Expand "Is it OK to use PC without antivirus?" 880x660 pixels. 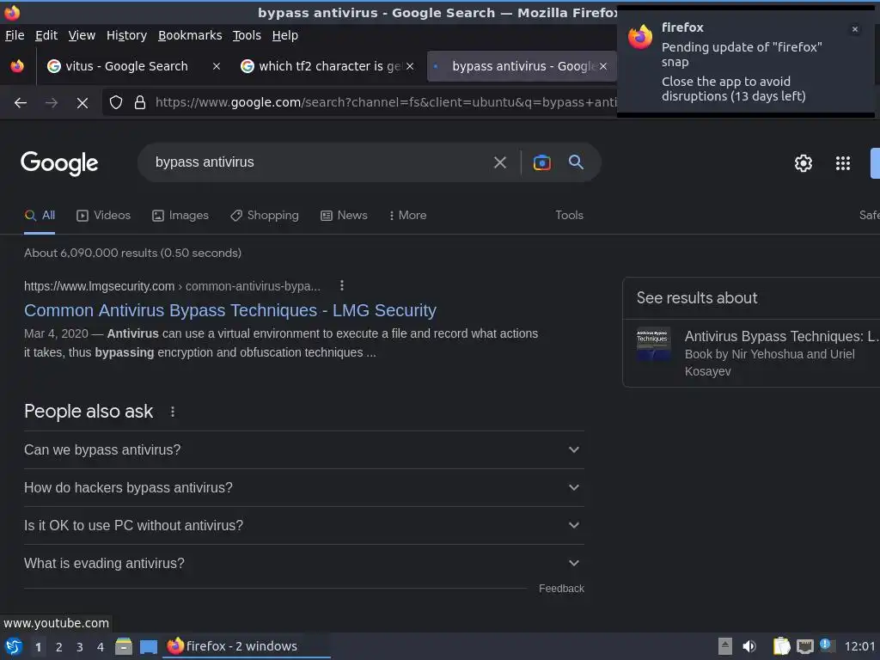[x=304, y=525]
